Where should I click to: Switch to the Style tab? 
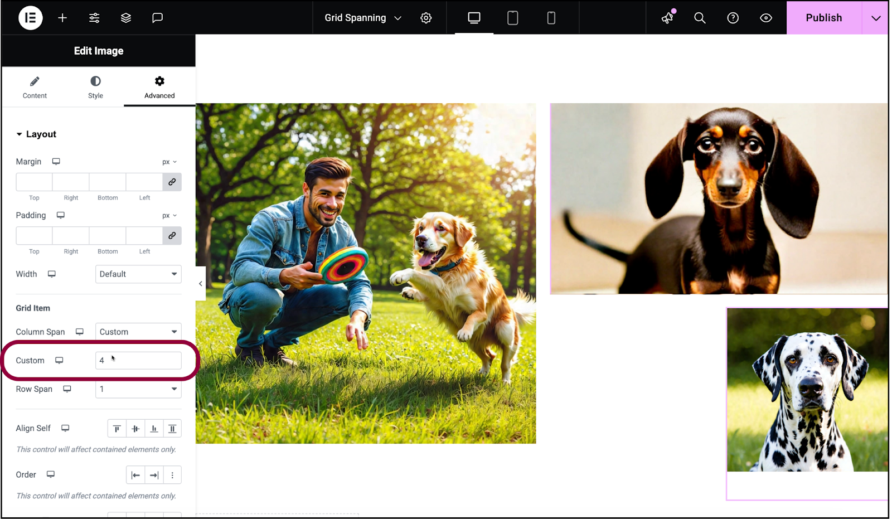coord(95,87)
